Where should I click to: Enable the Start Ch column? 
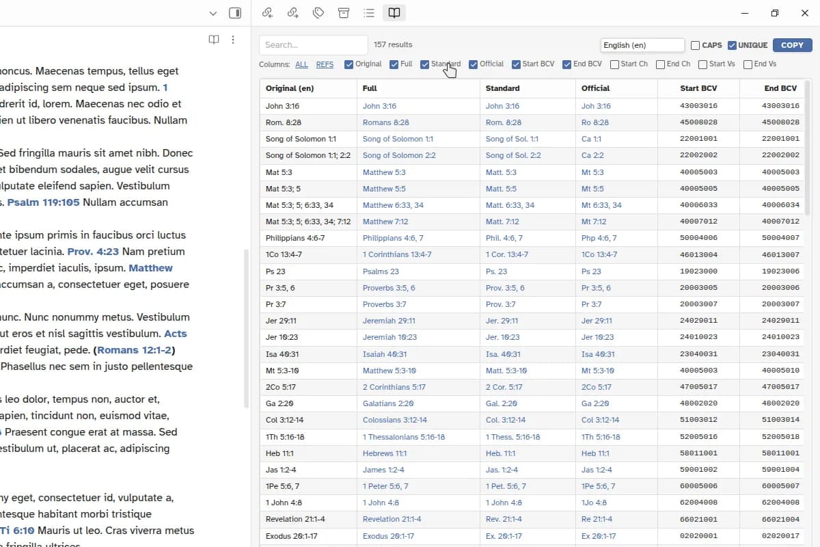pyautogui.click(x=614, y=64)
